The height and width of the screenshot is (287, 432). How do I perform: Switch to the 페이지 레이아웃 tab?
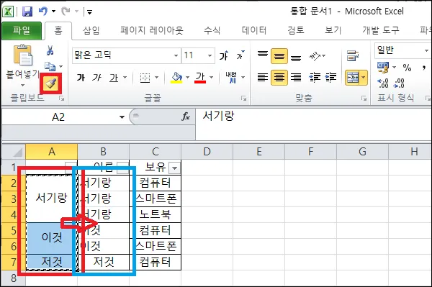pyautogui.click(x=151, y=30)
